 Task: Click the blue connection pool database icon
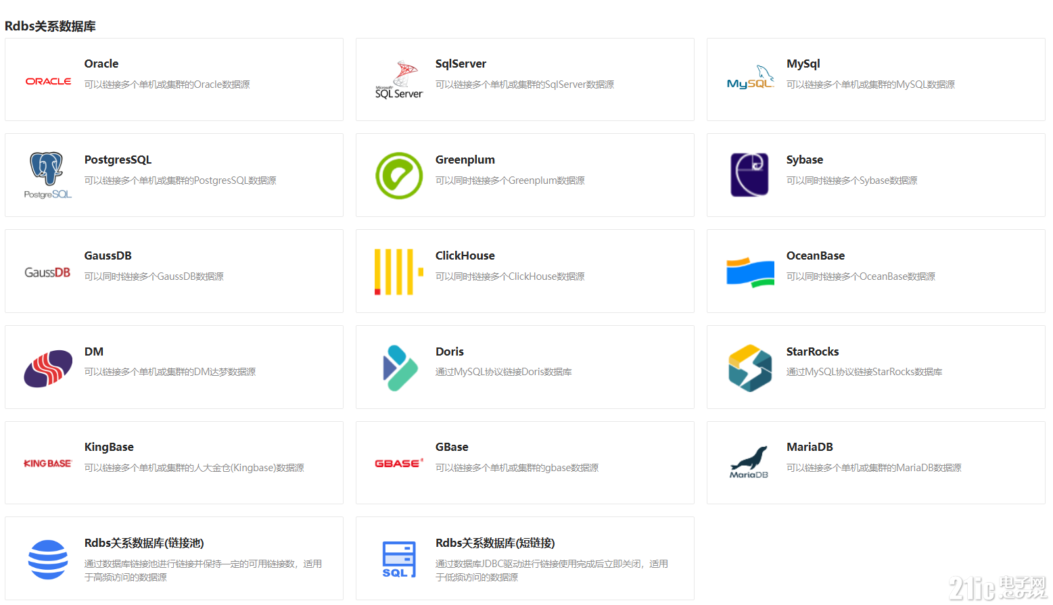48,560
